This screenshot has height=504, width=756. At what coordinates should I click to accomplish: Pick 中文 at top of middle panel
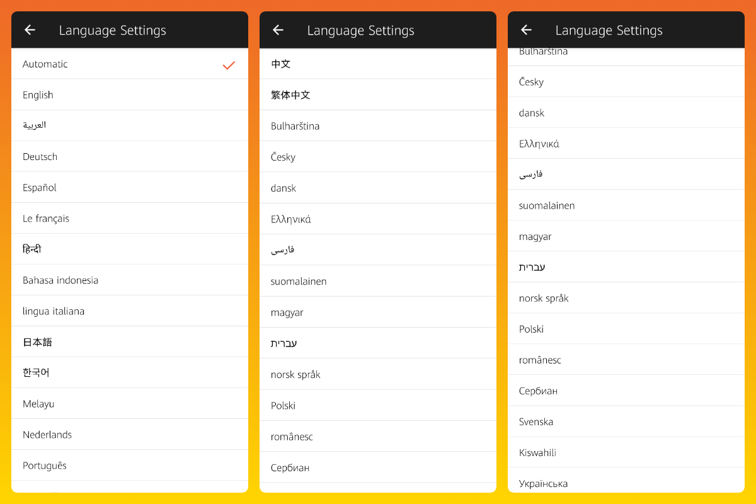[281, 64]
